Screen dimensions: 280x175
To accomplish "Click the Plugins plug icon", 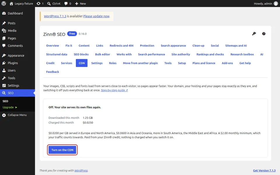I will point(4,63).
